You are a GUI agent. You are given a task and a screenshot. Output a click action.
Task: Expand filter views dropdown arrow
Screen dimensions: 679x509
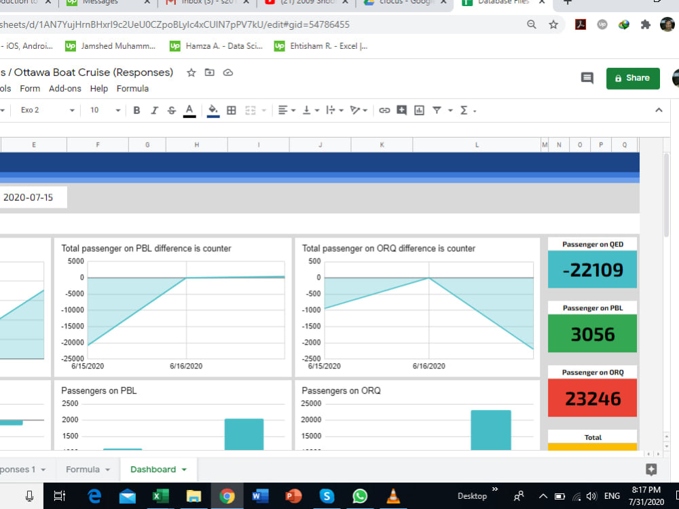450,111
